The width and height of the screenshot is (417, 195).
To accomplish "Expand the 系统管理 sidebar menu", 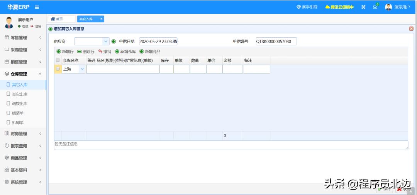I will [23, 183].
